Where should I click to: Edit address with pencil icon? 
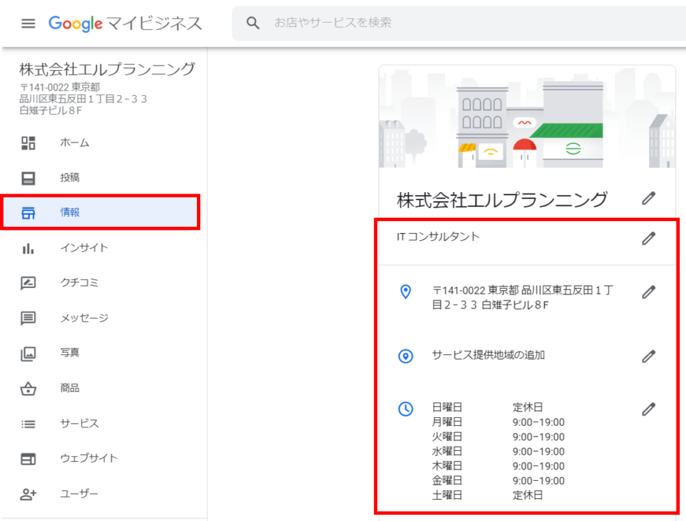pos(648,292)
